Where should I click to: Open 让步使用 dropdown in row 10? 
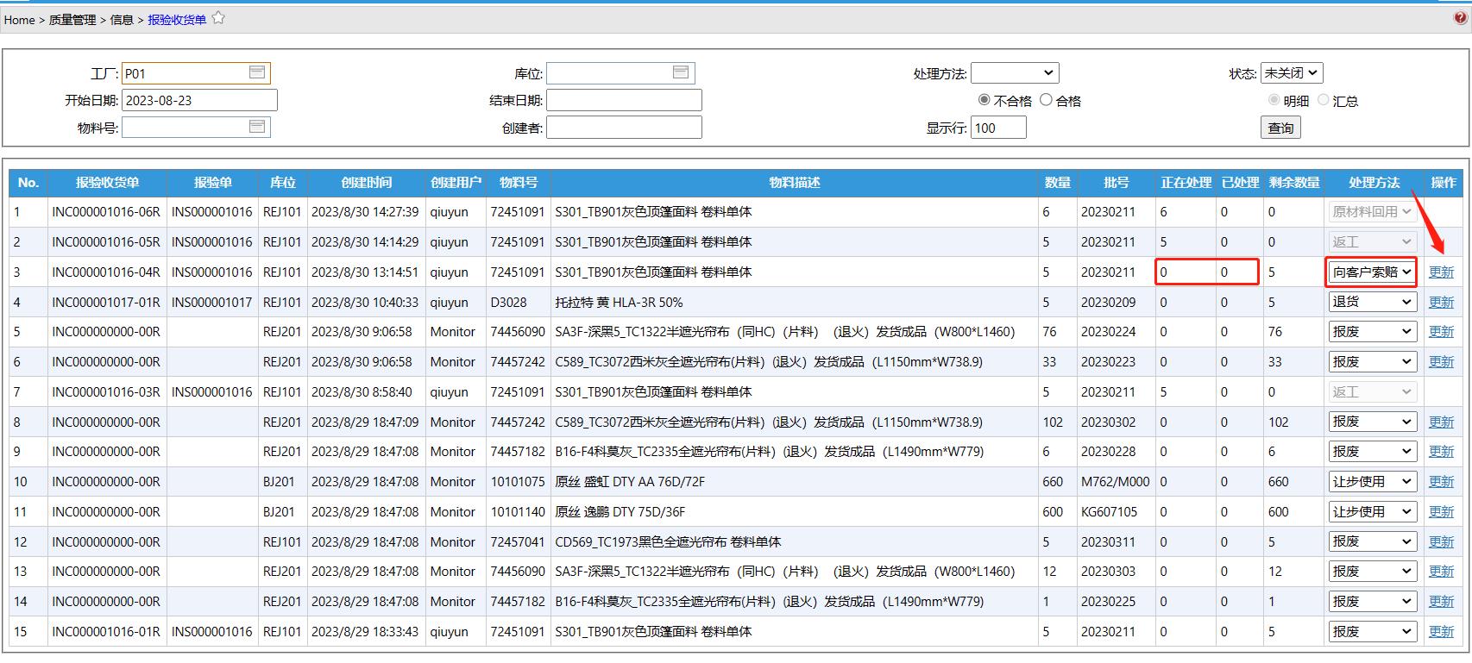click(x=1372, y=481)
